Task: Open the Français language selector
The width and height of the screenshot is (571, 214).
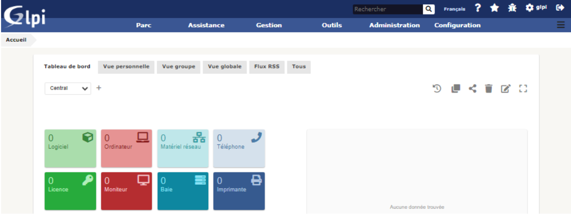Action: click(454, 9)
